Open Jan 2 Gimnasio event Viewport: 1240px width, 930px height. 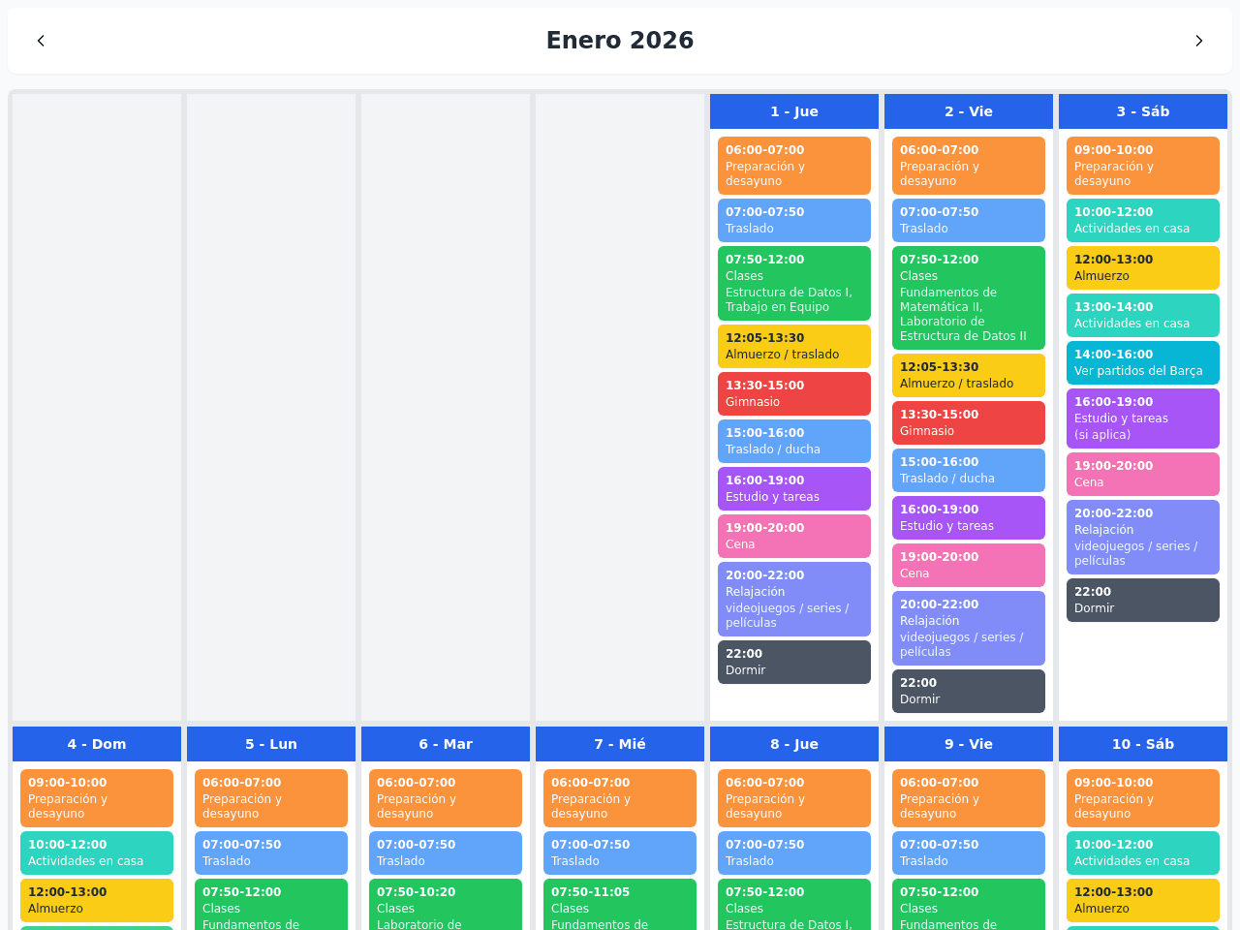tap(969, 422)
